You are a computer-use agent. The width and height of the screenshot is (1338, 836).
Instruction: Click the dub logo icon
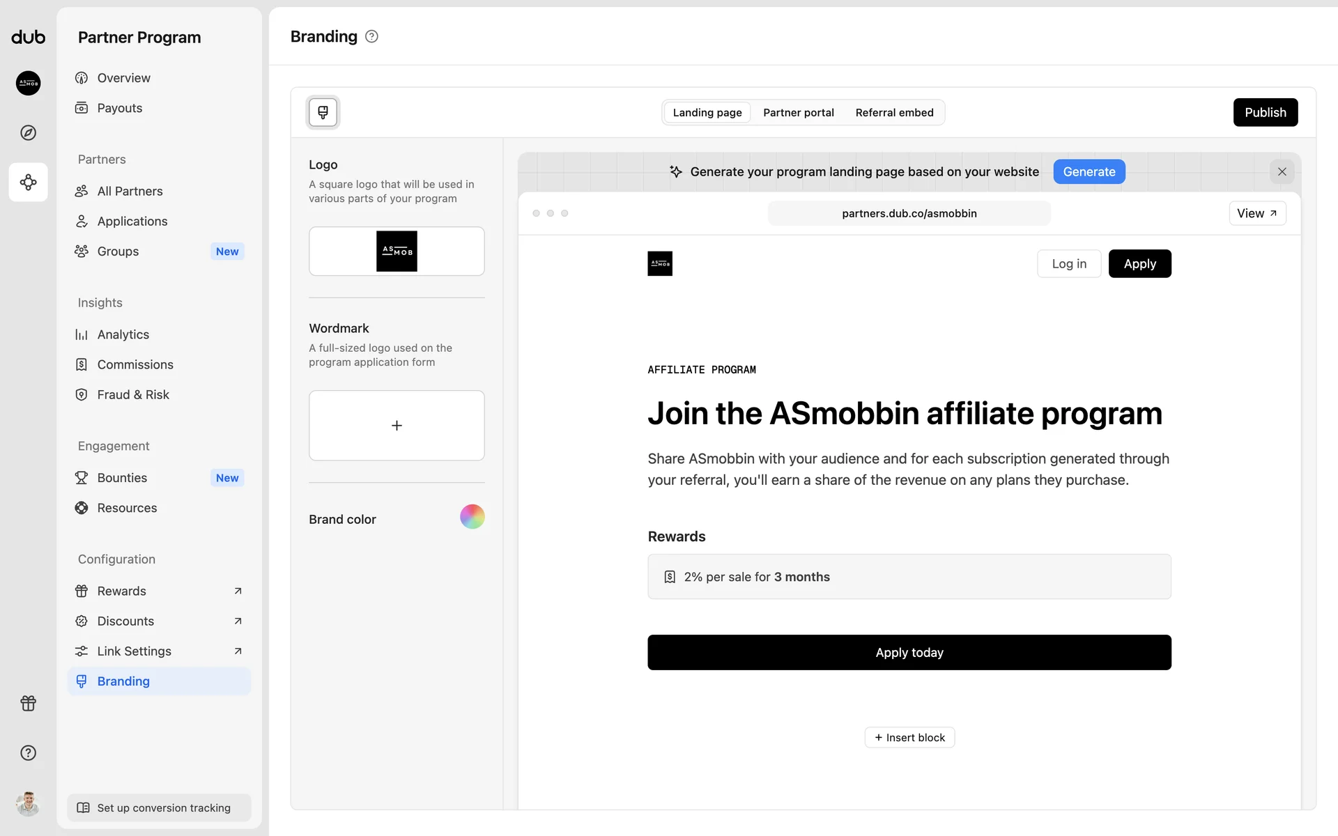[28, 37]
